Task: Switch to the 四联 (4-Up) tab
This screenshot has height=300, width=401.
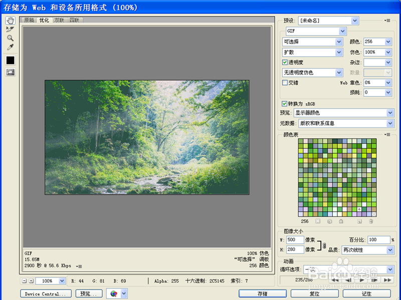Action: [74, 20]
